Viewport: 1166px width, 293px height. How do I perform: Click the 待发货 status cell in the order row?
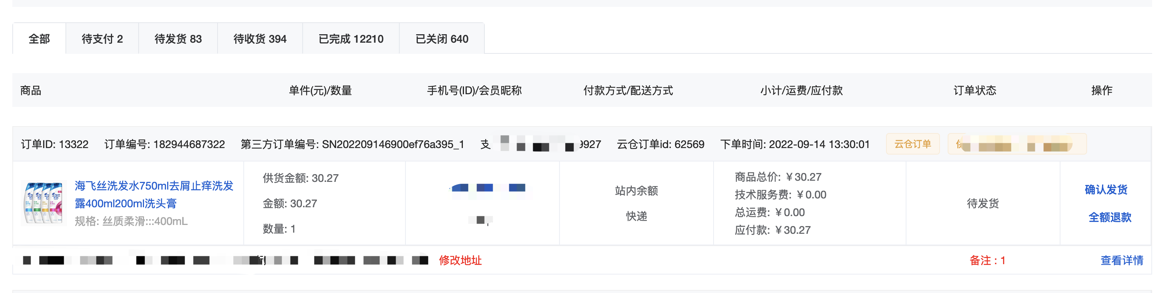[983, 203]
